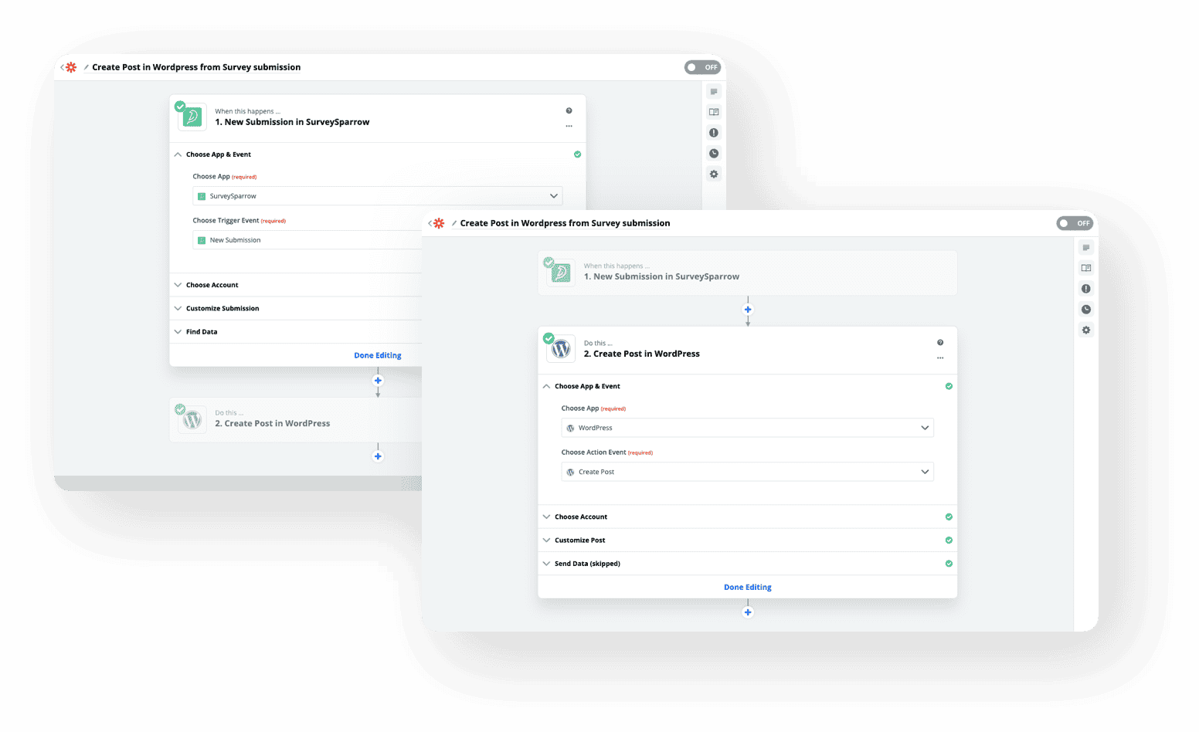Screen dimensions: 1199x732
Task: Click Done Editing in back window
Action: (378, 355)
